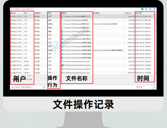
Task: Click the rightmost icon in top-right toolbar
Action: pyautogui.click(x=154, y=9)
